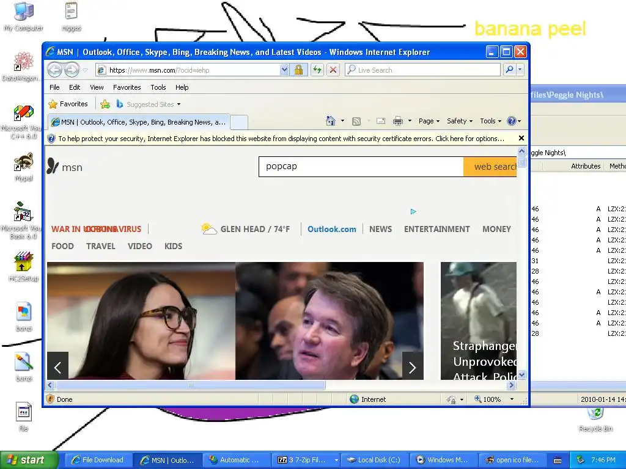Close the security information bar

521,139
